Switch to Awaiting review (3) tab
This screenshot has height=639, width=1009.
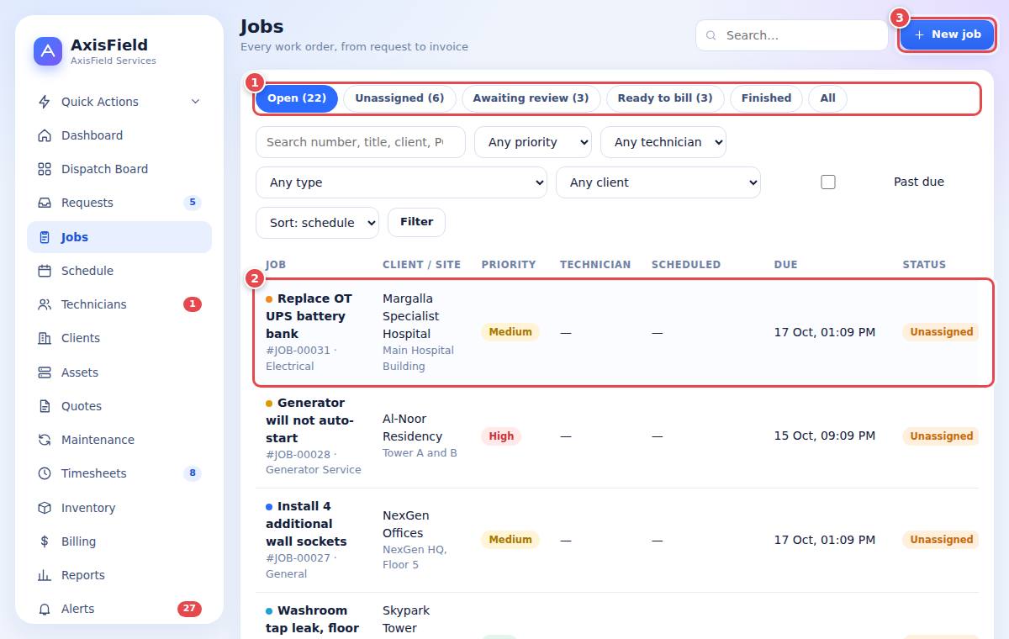point(531,98)
